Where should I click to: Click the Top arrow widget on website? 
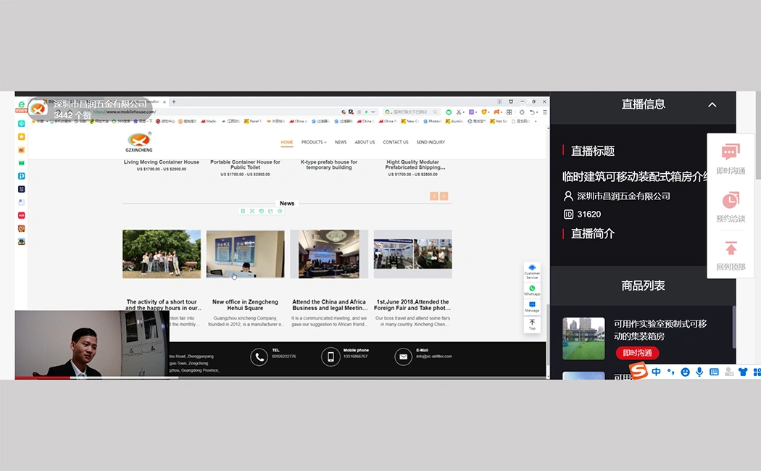click(x=532, y=324)
